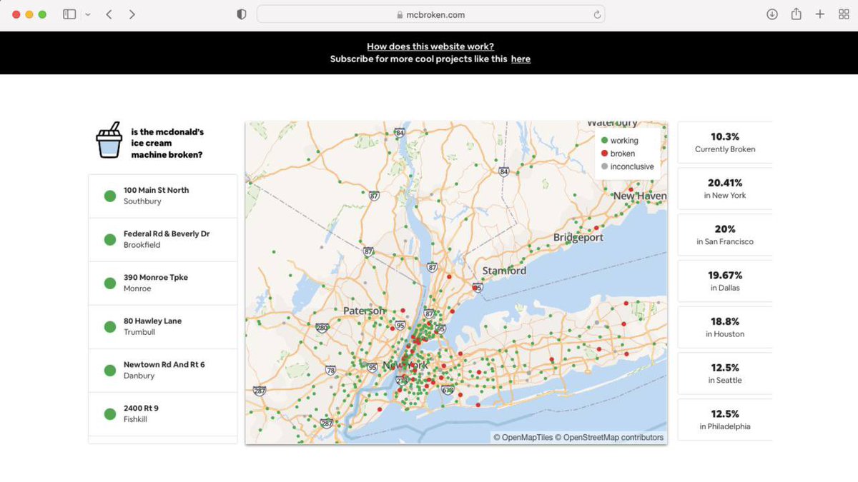Go back with the back arrow

[109, 14]
